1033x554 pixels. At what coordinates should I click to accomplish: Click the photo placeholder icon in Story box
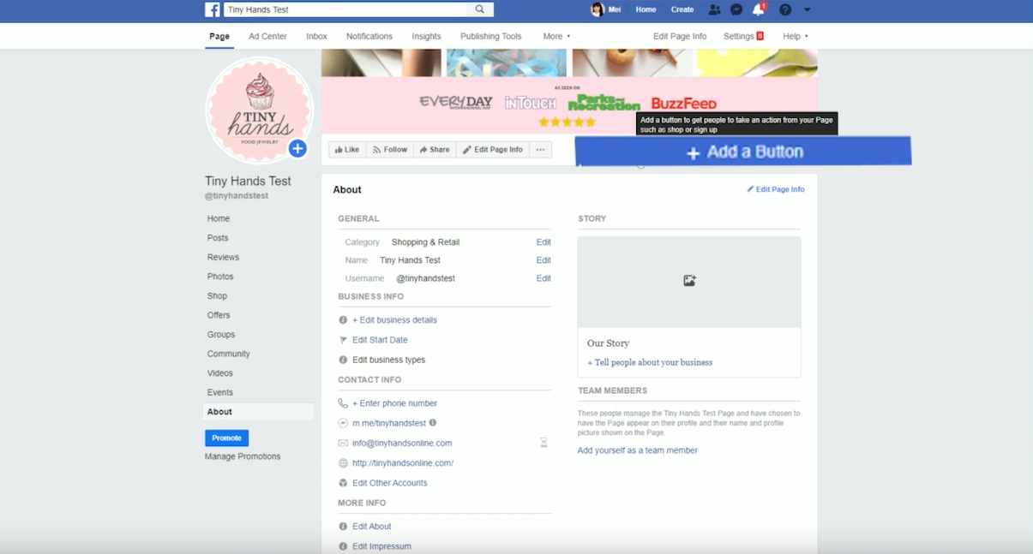point(689,279)
